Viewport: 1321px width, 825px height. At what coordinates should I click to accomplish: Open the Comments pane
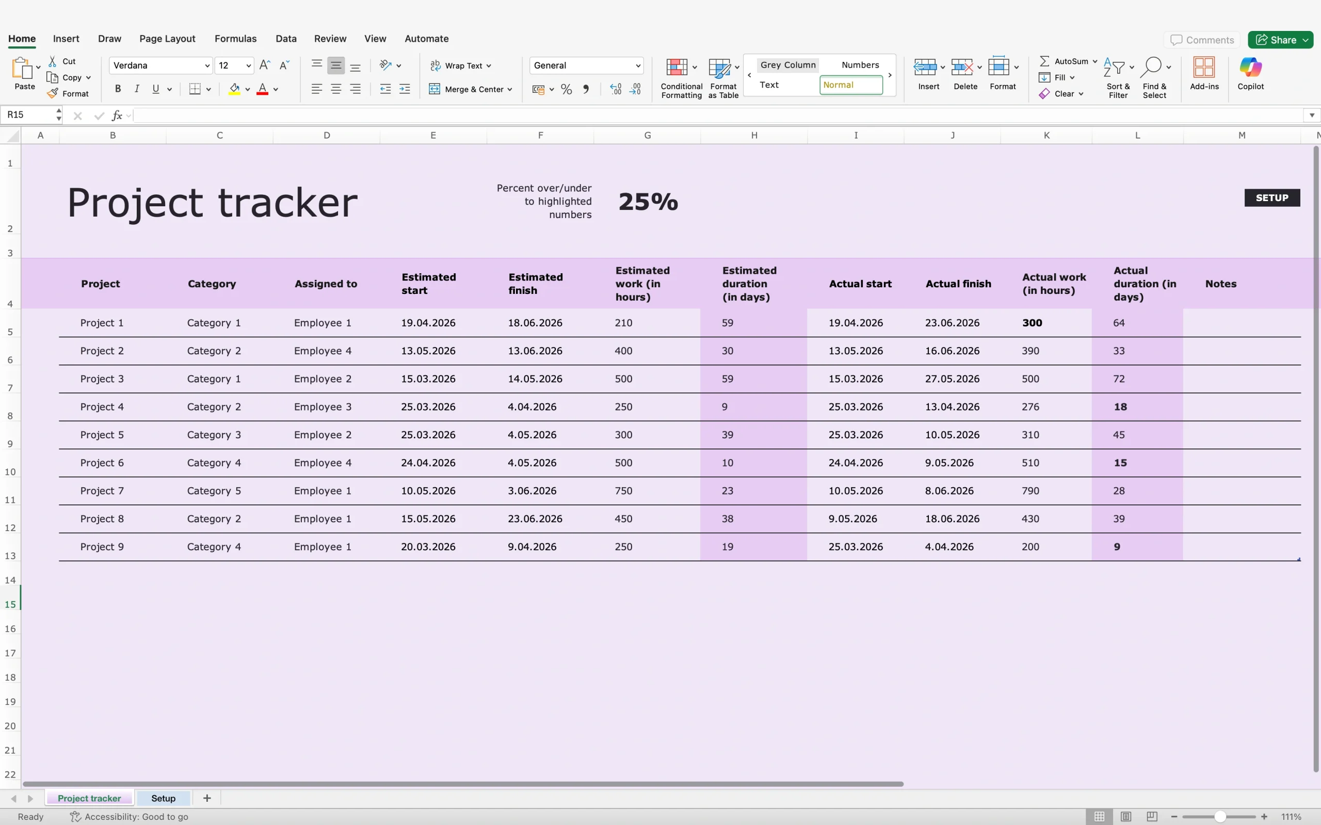(1202, 40)
